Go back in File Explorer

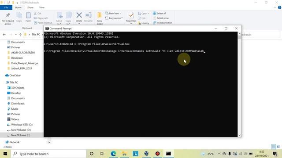click(x=4, y=35)
